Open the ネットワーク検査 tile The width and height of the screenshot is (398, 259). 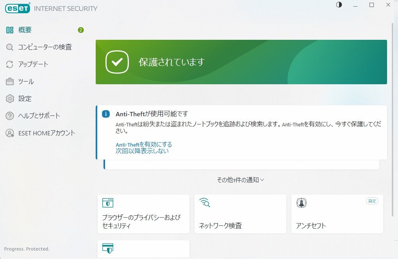[x=240, y=214]
